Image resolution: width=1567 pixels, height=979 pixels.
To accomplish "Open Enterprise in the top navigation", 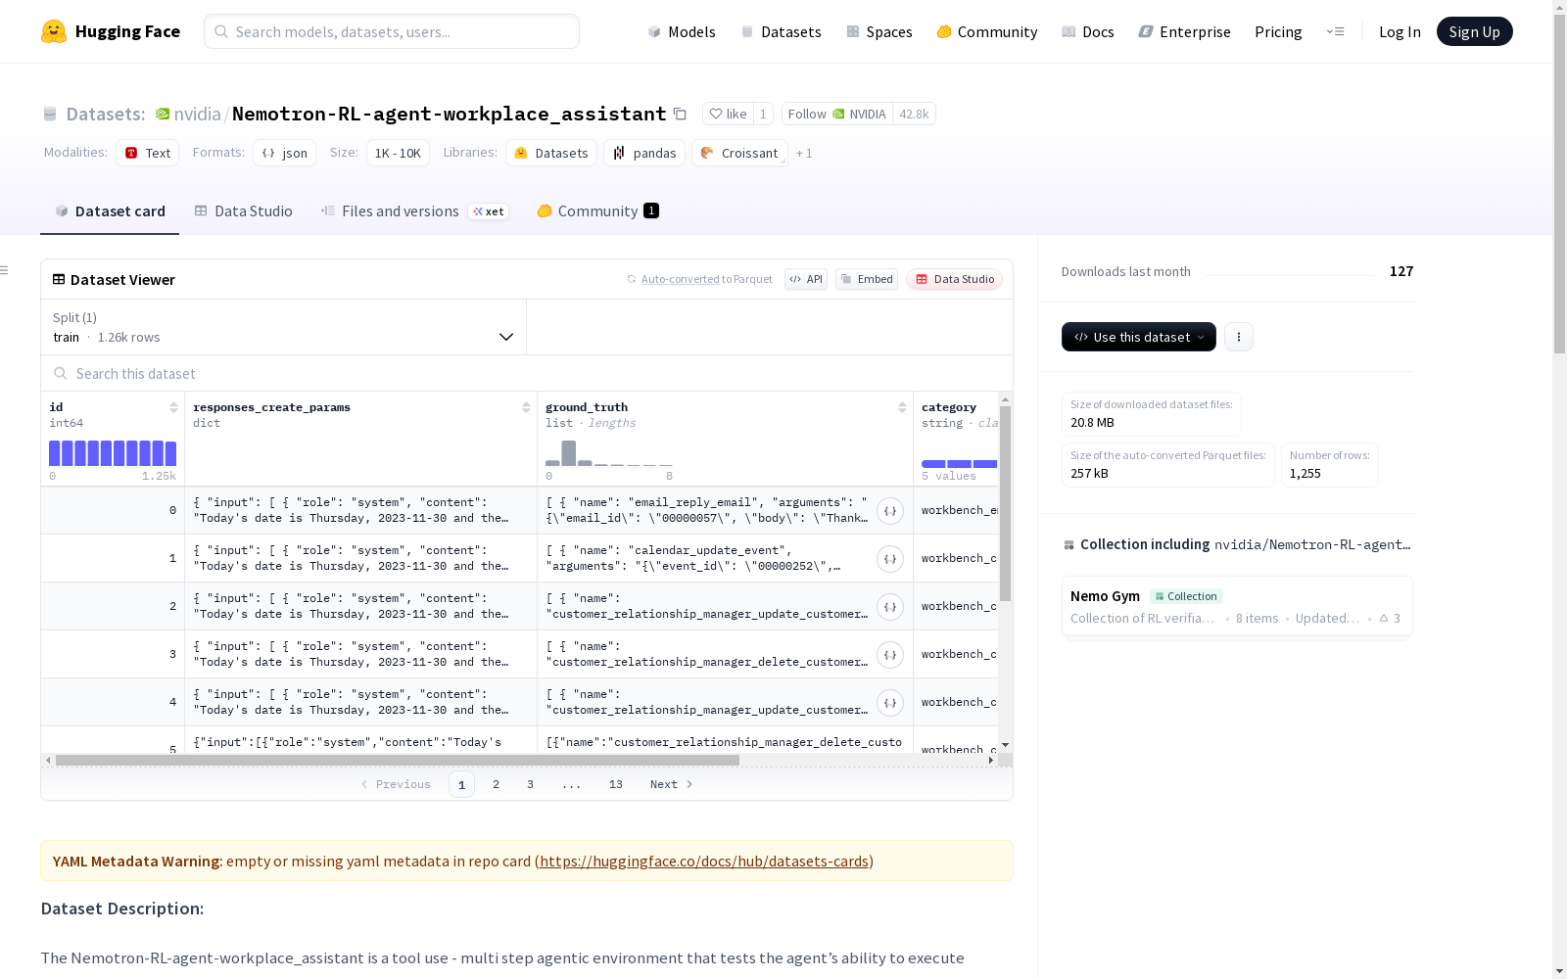I will coord(1185,31).
